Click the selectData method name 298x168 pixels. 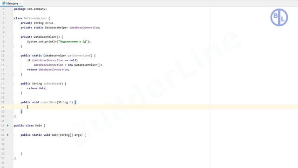(x=52, y=84)
